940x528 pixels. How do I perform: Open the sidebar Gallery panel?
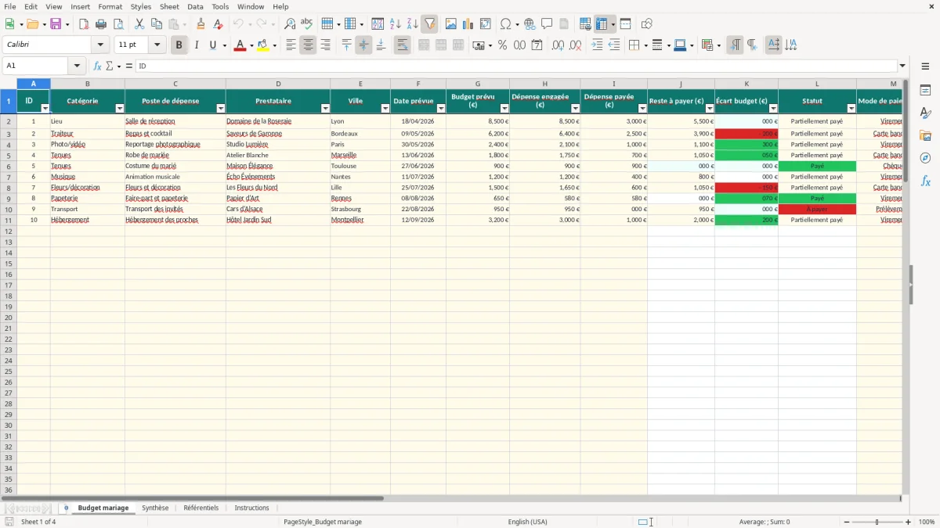925,136
